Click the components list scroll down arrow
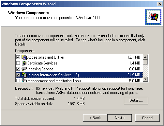164x126 pixels. click(145, 79)
